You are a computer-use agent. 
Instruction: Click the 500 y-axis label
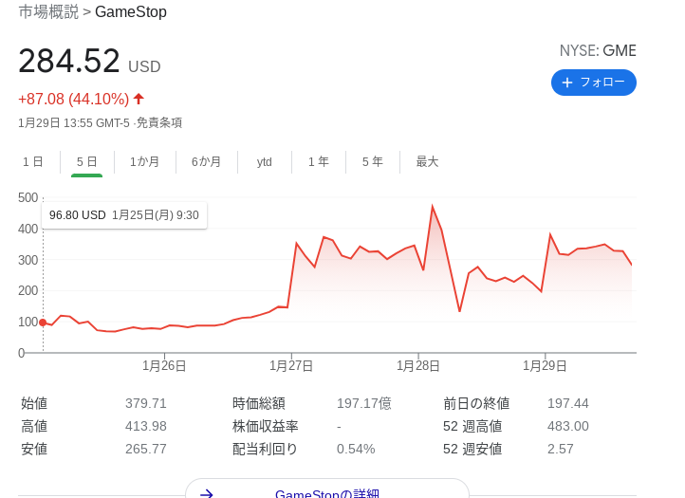(x=28, y=197)
